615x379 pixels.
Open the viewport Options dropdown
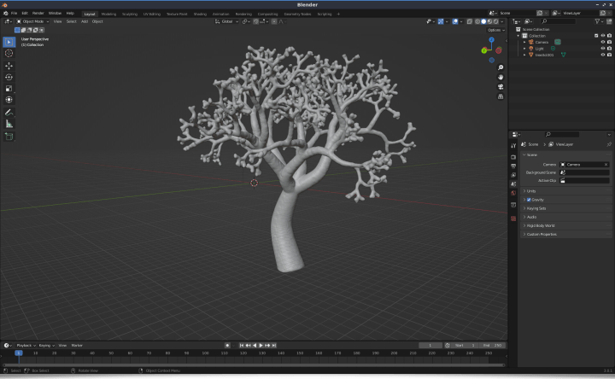point(496,30)
